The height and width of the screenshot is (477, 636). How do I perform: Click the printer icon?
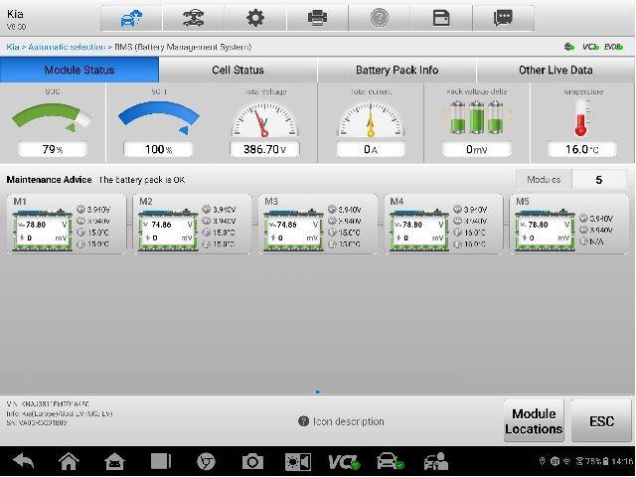tap(317, 18)
